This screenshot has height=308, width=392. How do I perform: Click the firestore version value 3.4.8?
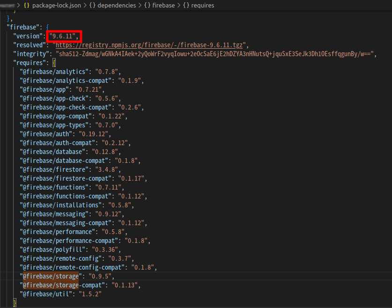(106, 170)
